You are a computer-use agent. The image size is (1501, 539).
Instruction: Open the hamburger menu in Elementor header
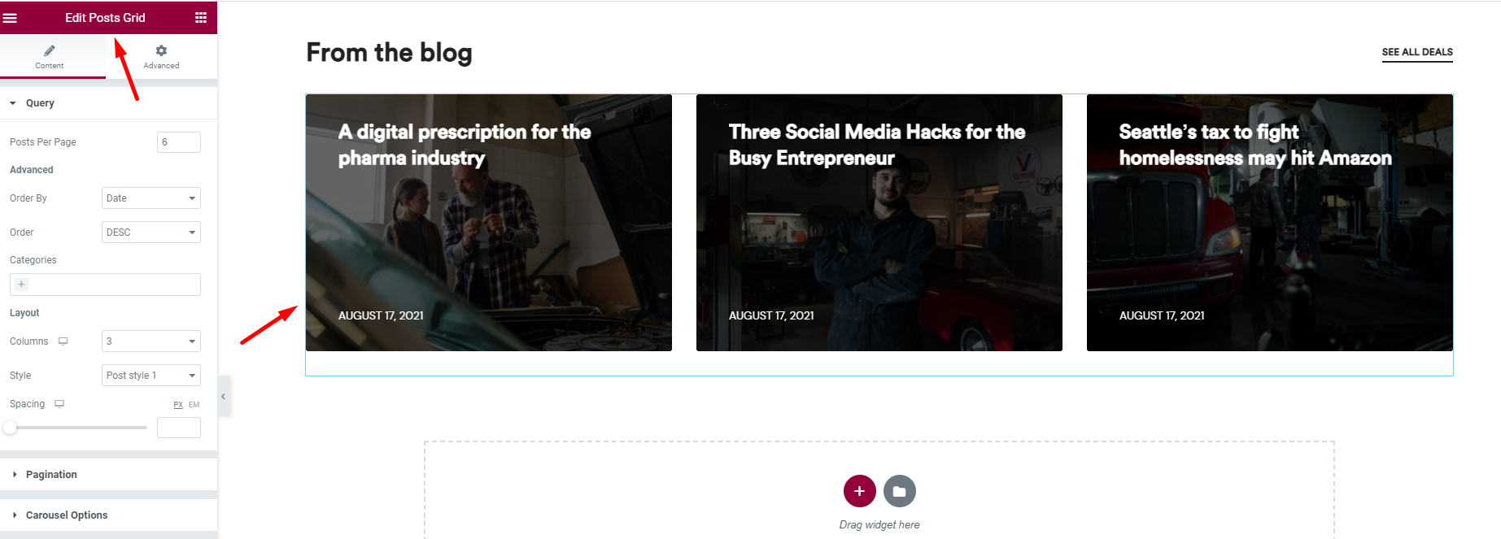point(11,18)
